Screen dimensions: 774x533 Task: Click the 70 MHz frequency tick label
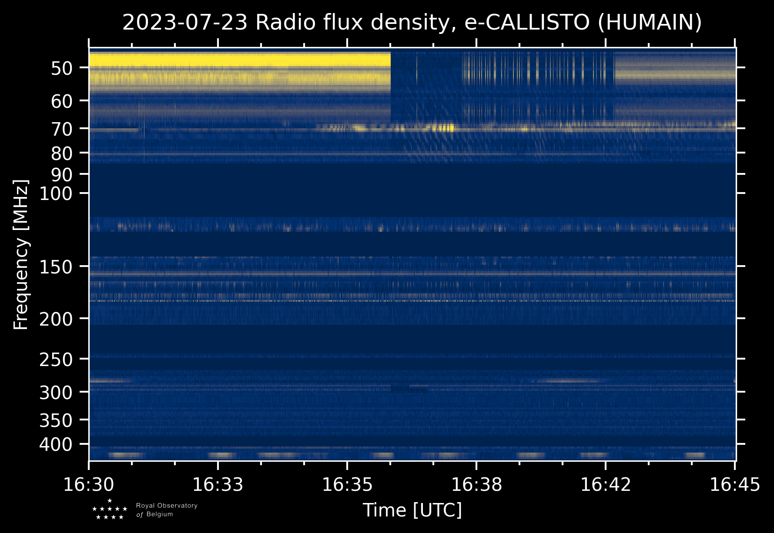pyautogui.click(x=64, y=129)
